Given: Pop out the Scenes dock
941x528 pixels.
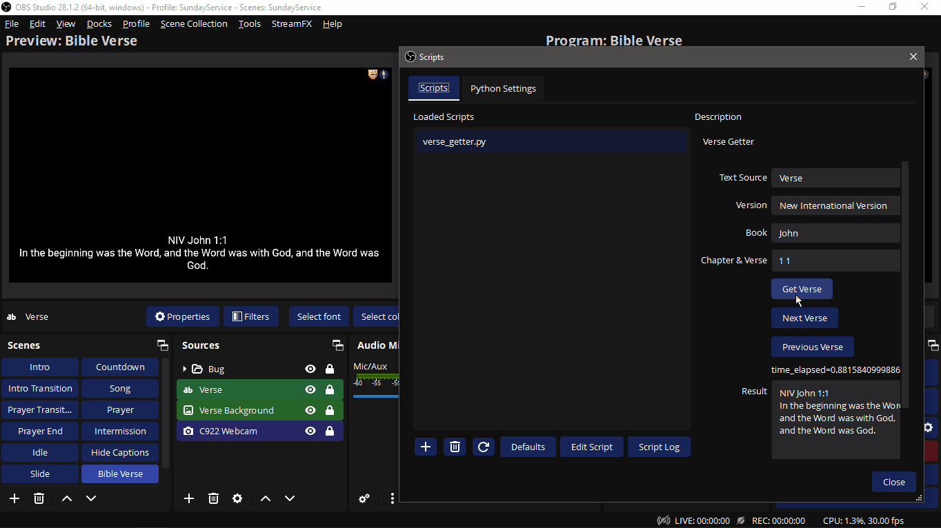Looking at the screenshot, I should click(163, 345).
